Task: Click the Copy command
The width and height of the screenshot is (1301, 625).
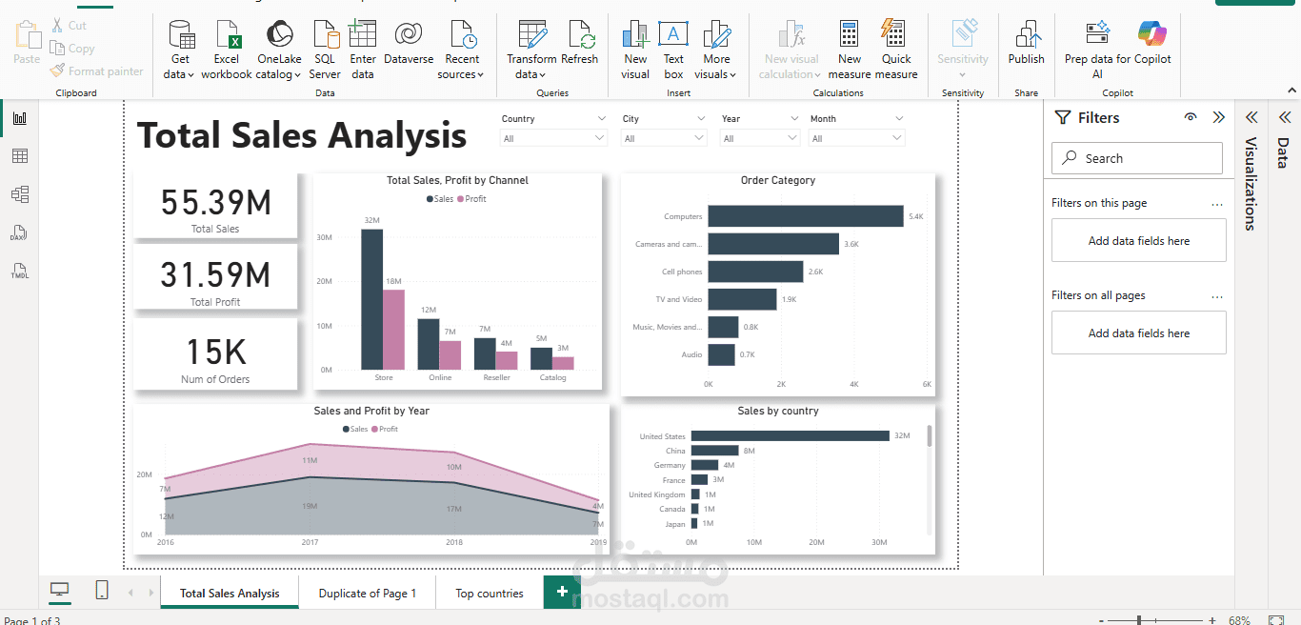Action: point(72,49)
